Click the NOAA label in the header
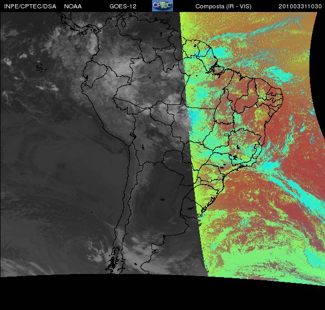The width and height of the screenshot is (325, 310). [73, 6]
